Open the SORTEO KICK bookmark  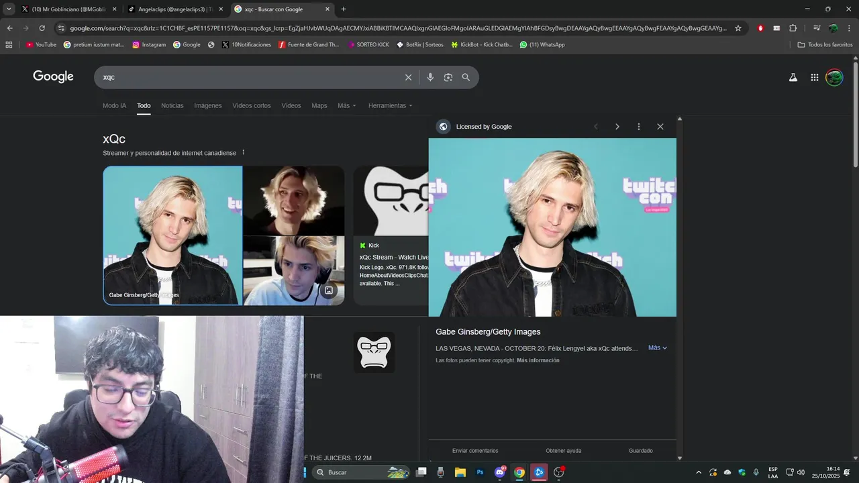click(368, 45)
